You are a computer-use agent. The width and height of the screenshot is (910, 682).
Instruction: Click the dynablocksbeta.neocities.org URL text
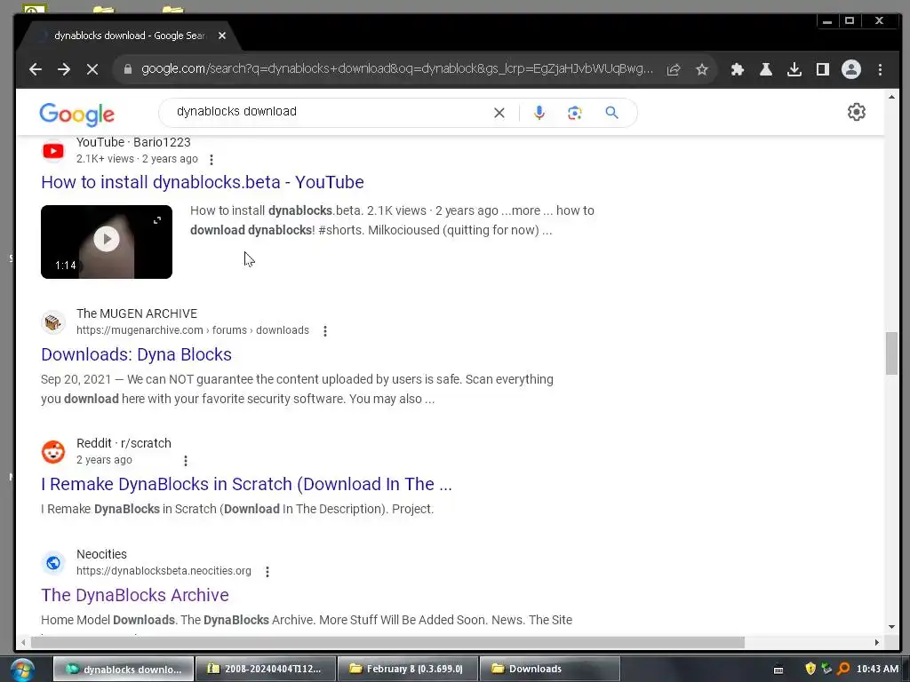pos(164,571)
